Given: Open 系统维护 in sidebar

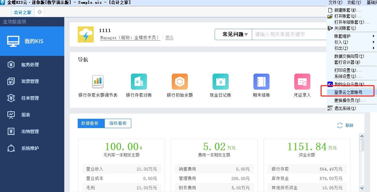Looking at the screenshot, I should click(32, 148).
